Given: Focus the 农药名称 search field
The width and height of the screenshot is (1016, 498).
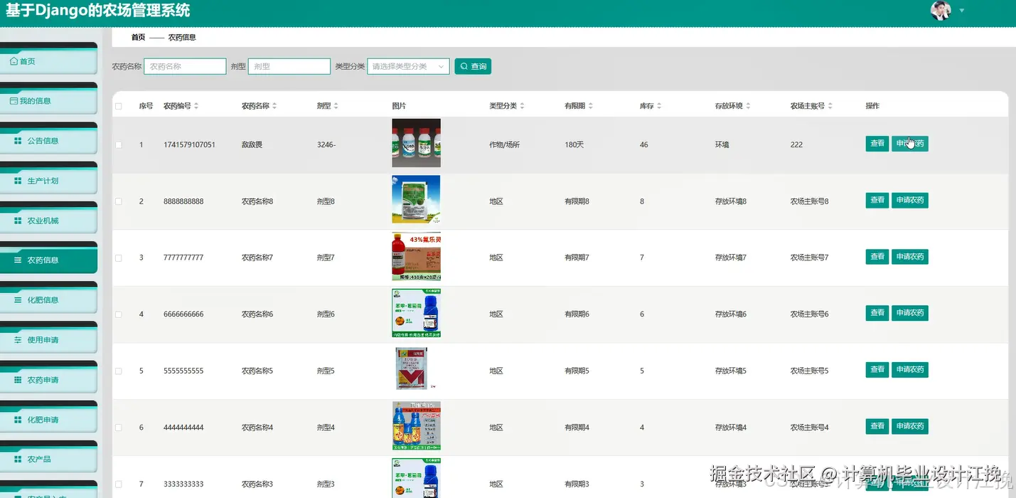Looking at the screenshot, I should (x=185, y=66).
